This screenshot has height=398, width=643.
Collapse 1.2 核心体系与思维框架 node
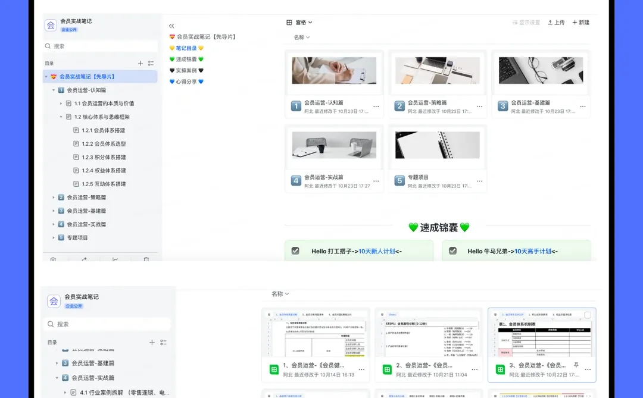61,117
